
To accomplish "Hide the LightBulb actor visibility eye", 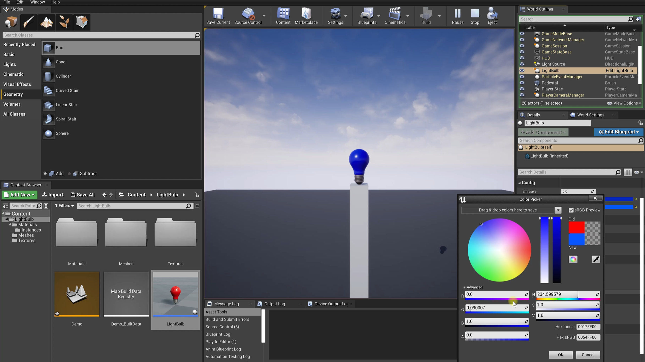I will [522, 71].
